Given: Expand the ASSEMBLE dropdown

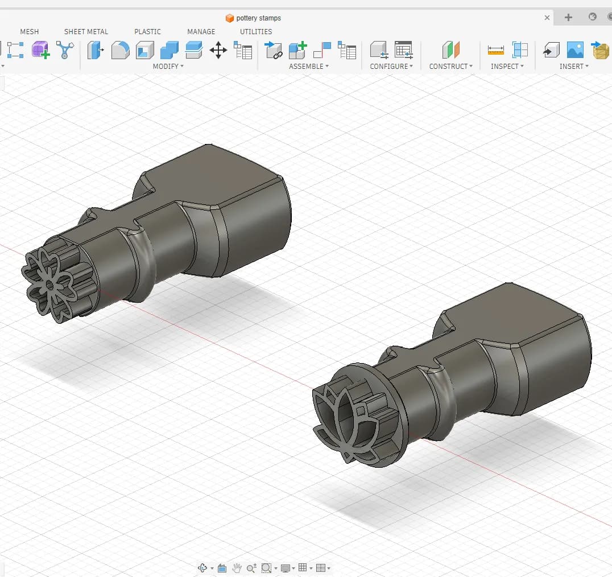Looking at the screenshot, I should pos(309,67).
